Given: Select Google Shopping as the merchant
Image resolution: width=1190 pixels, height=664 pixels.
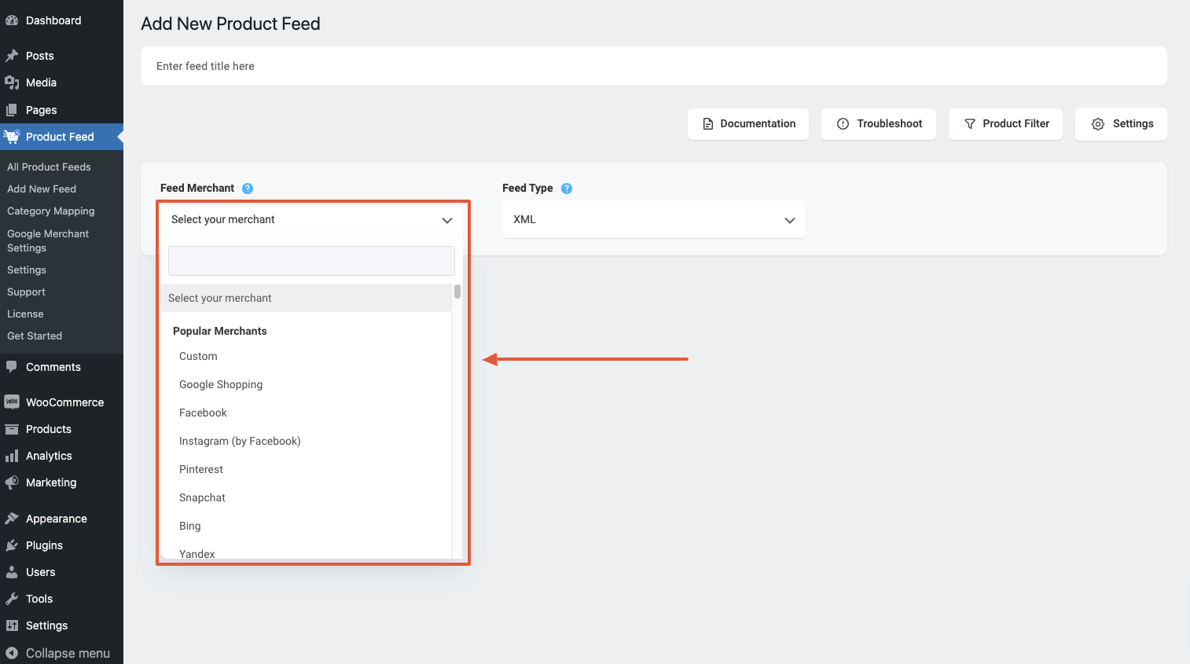Looking at the screenshot, I should [x=221, y=384].
